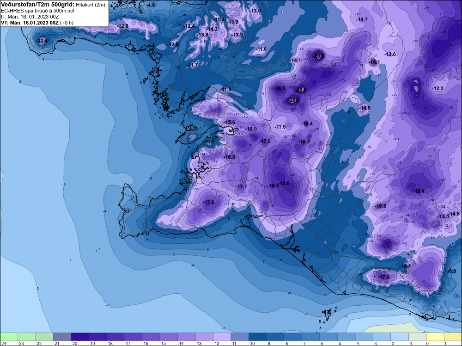
Task: Click the -17.8 temperature label
Action: (x=209, y=202)
